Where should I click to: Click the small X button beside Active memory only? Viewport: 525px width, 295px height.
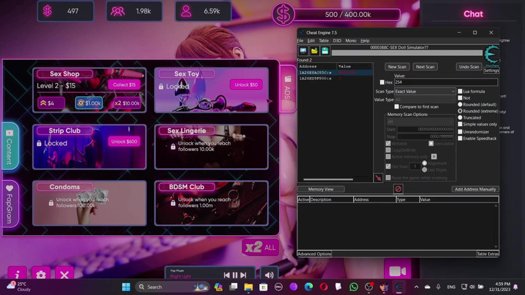[x=434, y=156]
